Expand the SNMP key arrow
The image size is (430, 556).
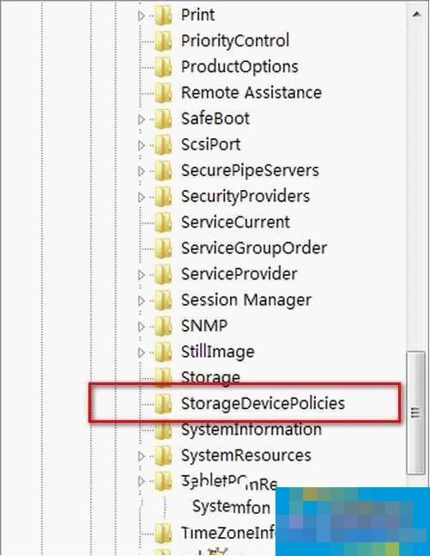[x=142, y=327]
